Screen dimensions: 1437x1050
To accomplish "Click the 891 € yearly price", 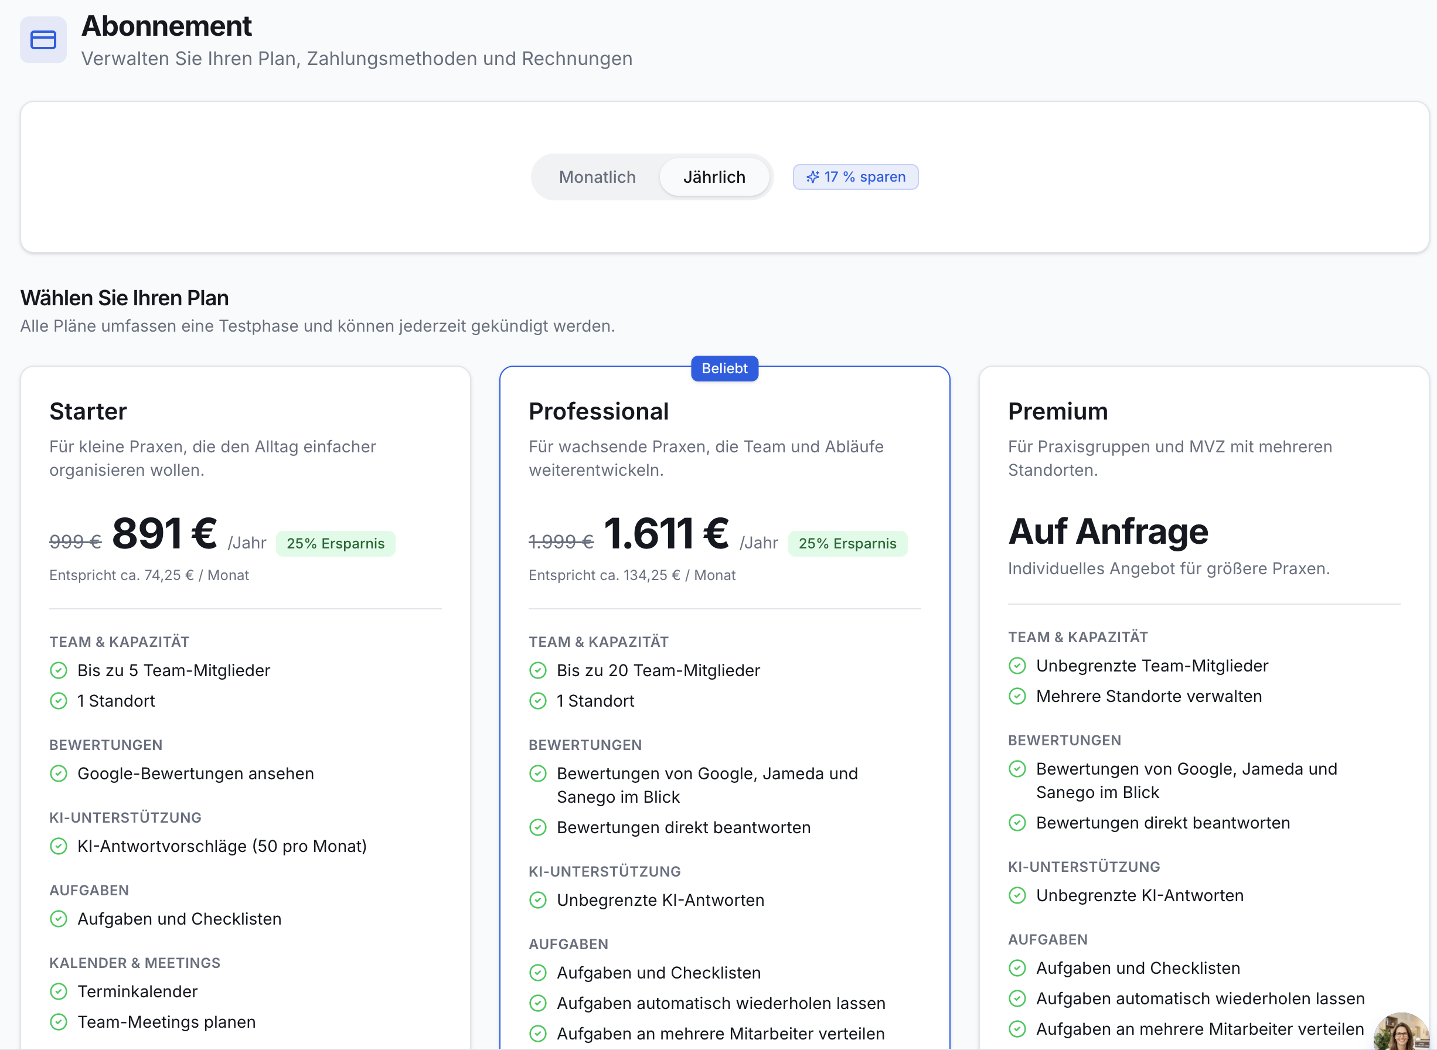I will [x=164, y=533].
